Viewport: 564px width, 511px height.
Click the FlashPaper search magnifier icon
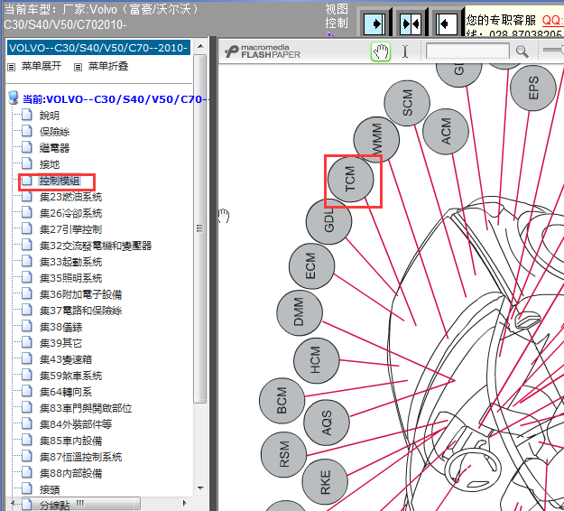point(522,51)
